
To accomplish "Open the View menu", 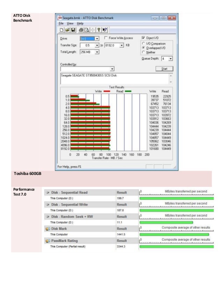I will pos(70,23).
